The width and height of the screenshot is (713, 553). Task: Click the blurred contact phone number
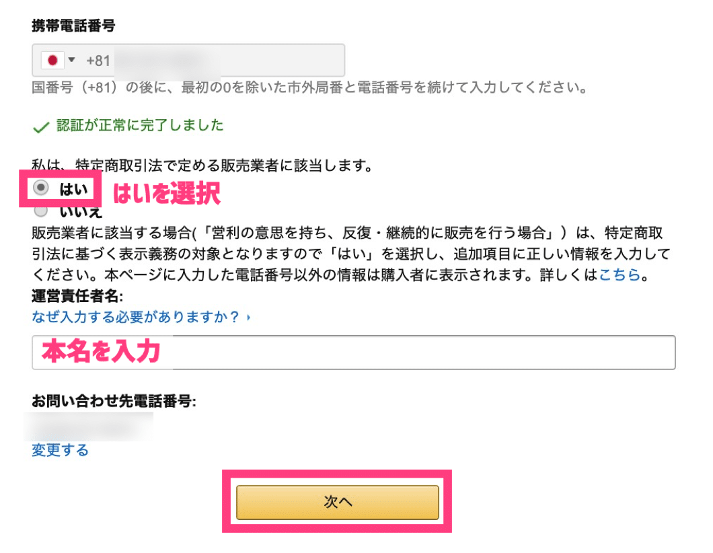89,427
